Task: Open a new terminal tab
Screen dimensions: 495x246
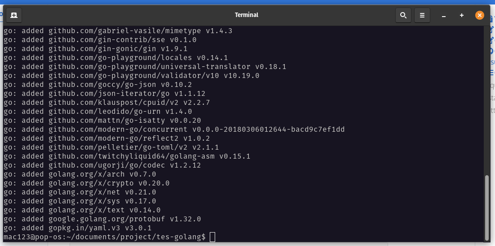Action: [14, 15]
